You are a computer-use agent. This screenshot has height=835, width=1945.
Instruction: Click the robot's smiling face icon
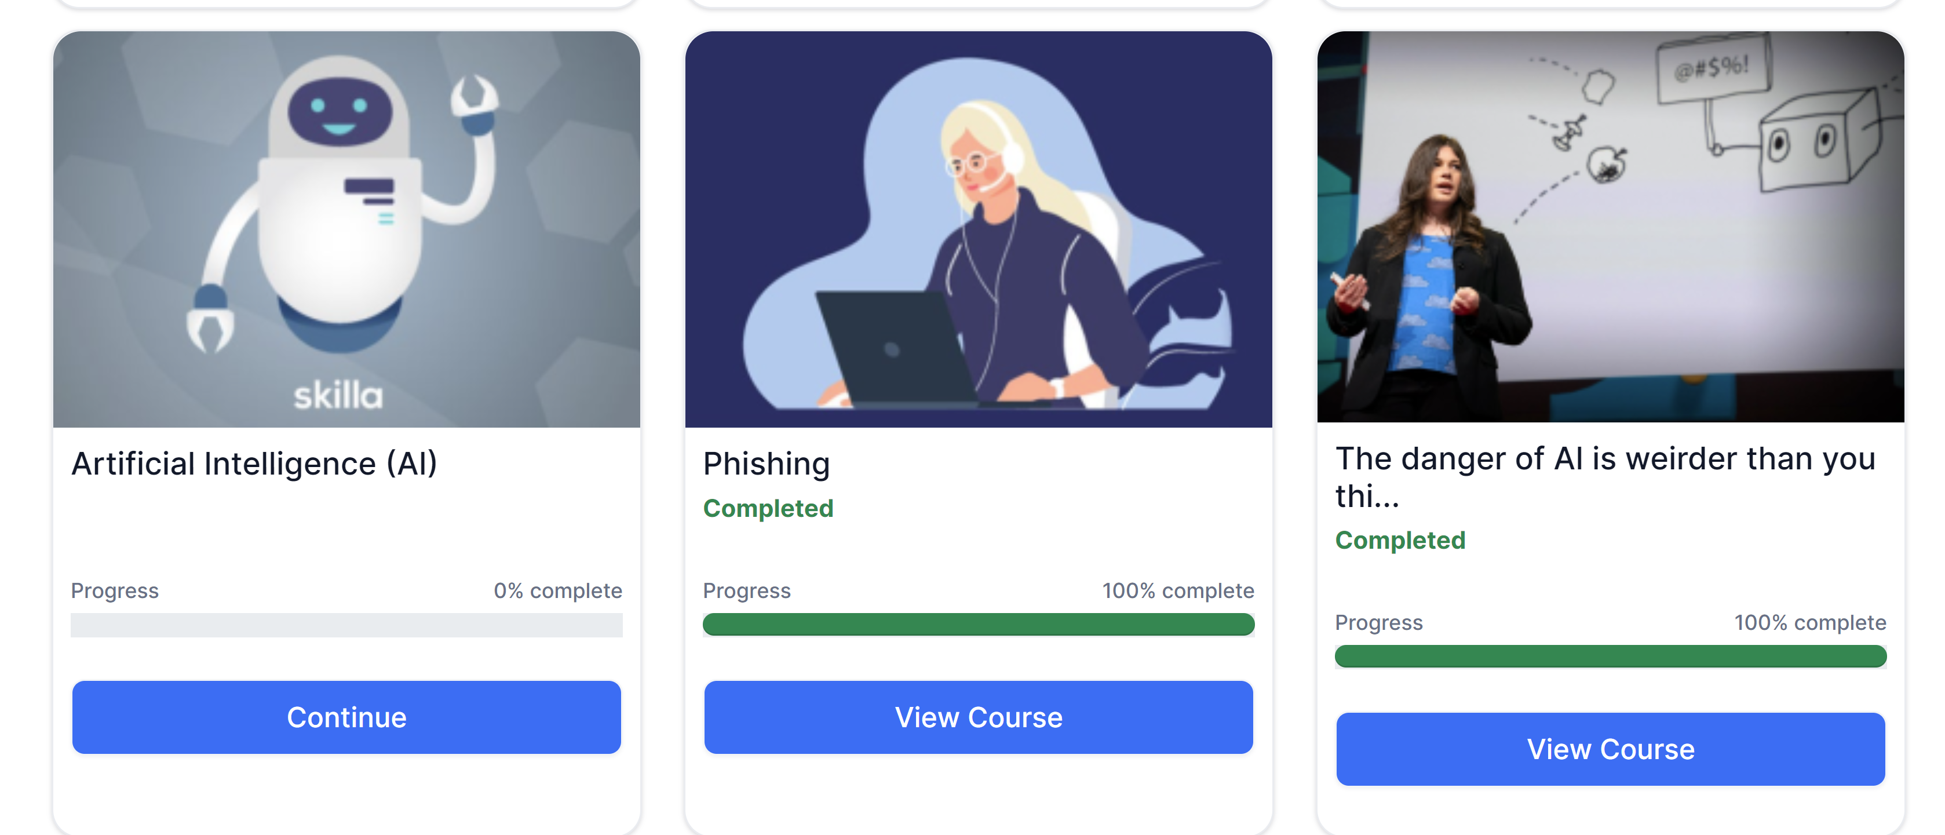[339, 112]
